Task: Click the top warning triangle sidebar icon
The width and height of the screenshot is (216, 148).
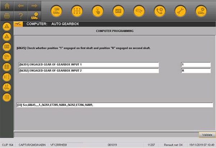Action: click(x=6, y=27)
